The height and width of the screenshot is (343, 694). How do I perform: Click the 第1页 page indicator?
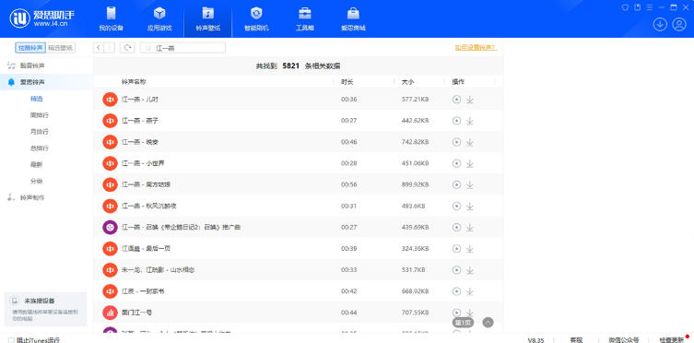[x=464, y=322]
